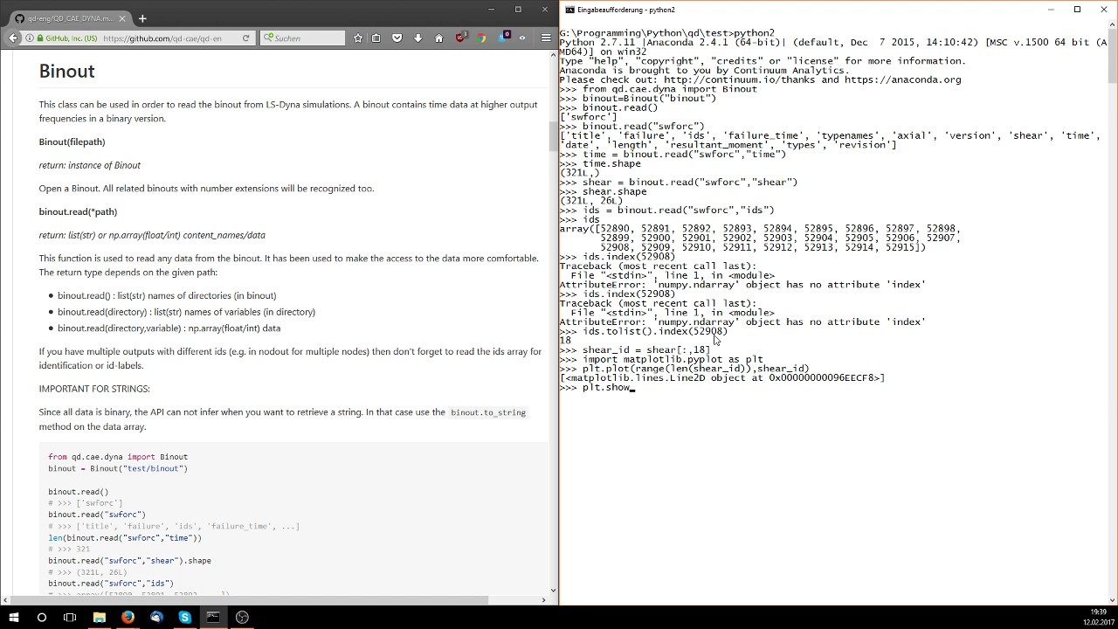Open a new Firefox tab
Screen dimensions: 1118x629
coord(142,18)
